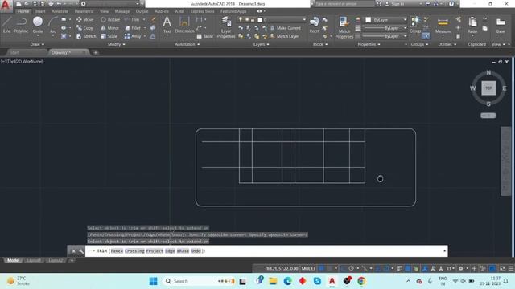Activate the Array tool
Screen dimensions: 515x289
(133, 36)
